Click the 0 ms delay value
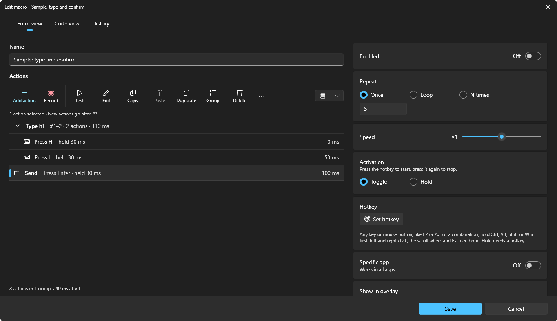 (x=333, y=142)
